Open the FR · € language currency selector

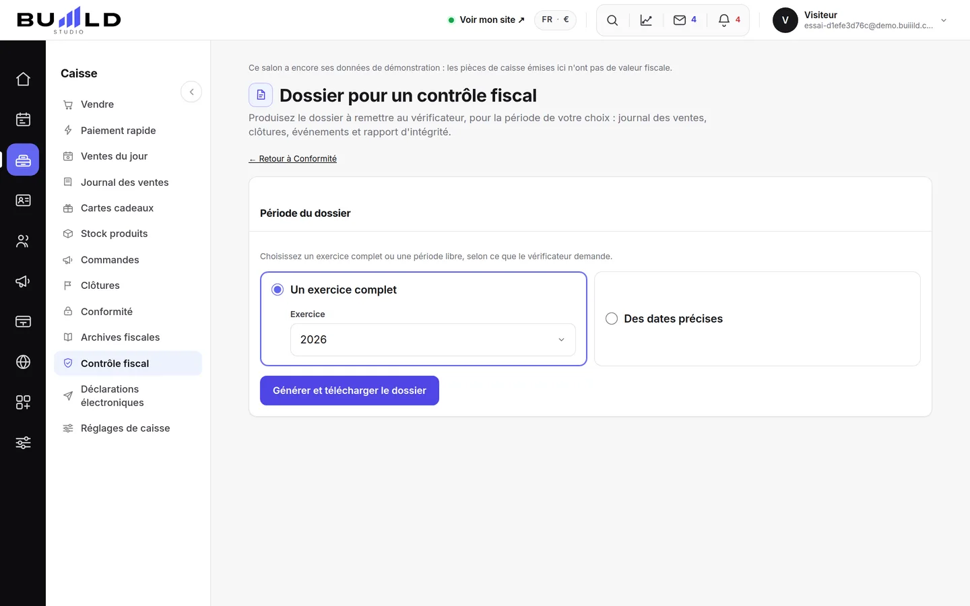point(555,20)
